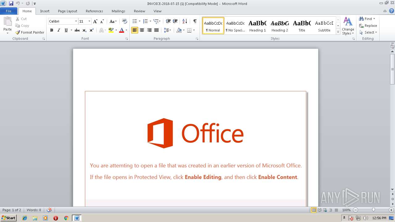Click the proofing errors status bar icon
This screenshot has width=395, height=222.
(x=49, y=210)
